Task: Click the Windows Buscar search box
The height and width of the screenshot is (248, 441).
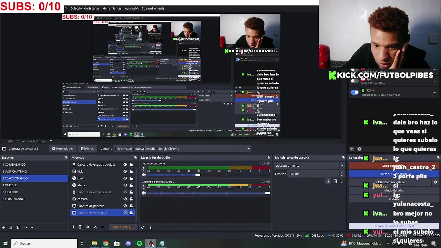Action: tap(44, 244)
